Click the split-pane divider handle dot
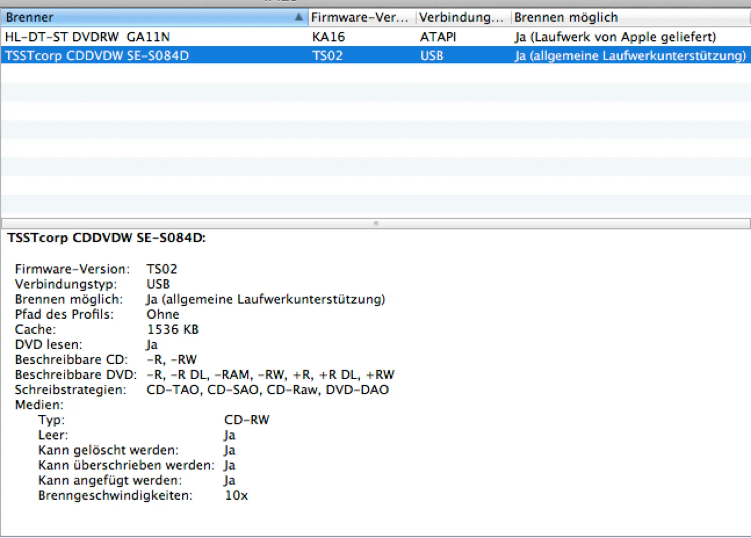This screenshot has width=751, height=538. tap(376, 224)
